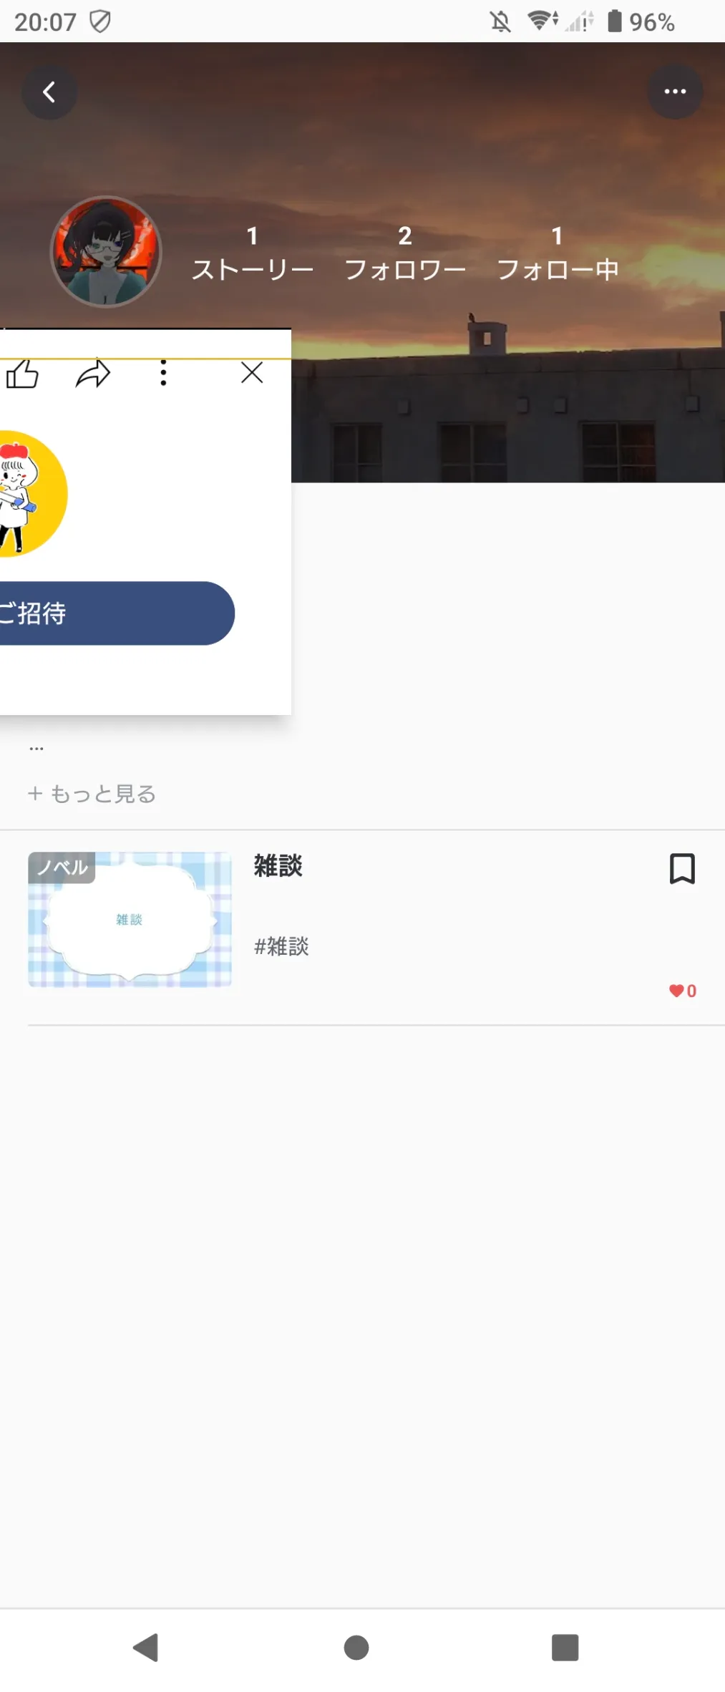This screenshot has height=1692, width=725.
Task: View the フォロワー list
Action: (x=405, y=253)
